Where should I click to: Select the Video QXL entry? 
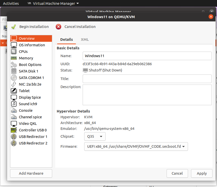[31, 124]
